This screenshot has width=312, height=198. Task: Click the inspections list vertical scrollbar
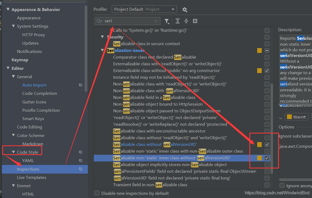[272, 128]
